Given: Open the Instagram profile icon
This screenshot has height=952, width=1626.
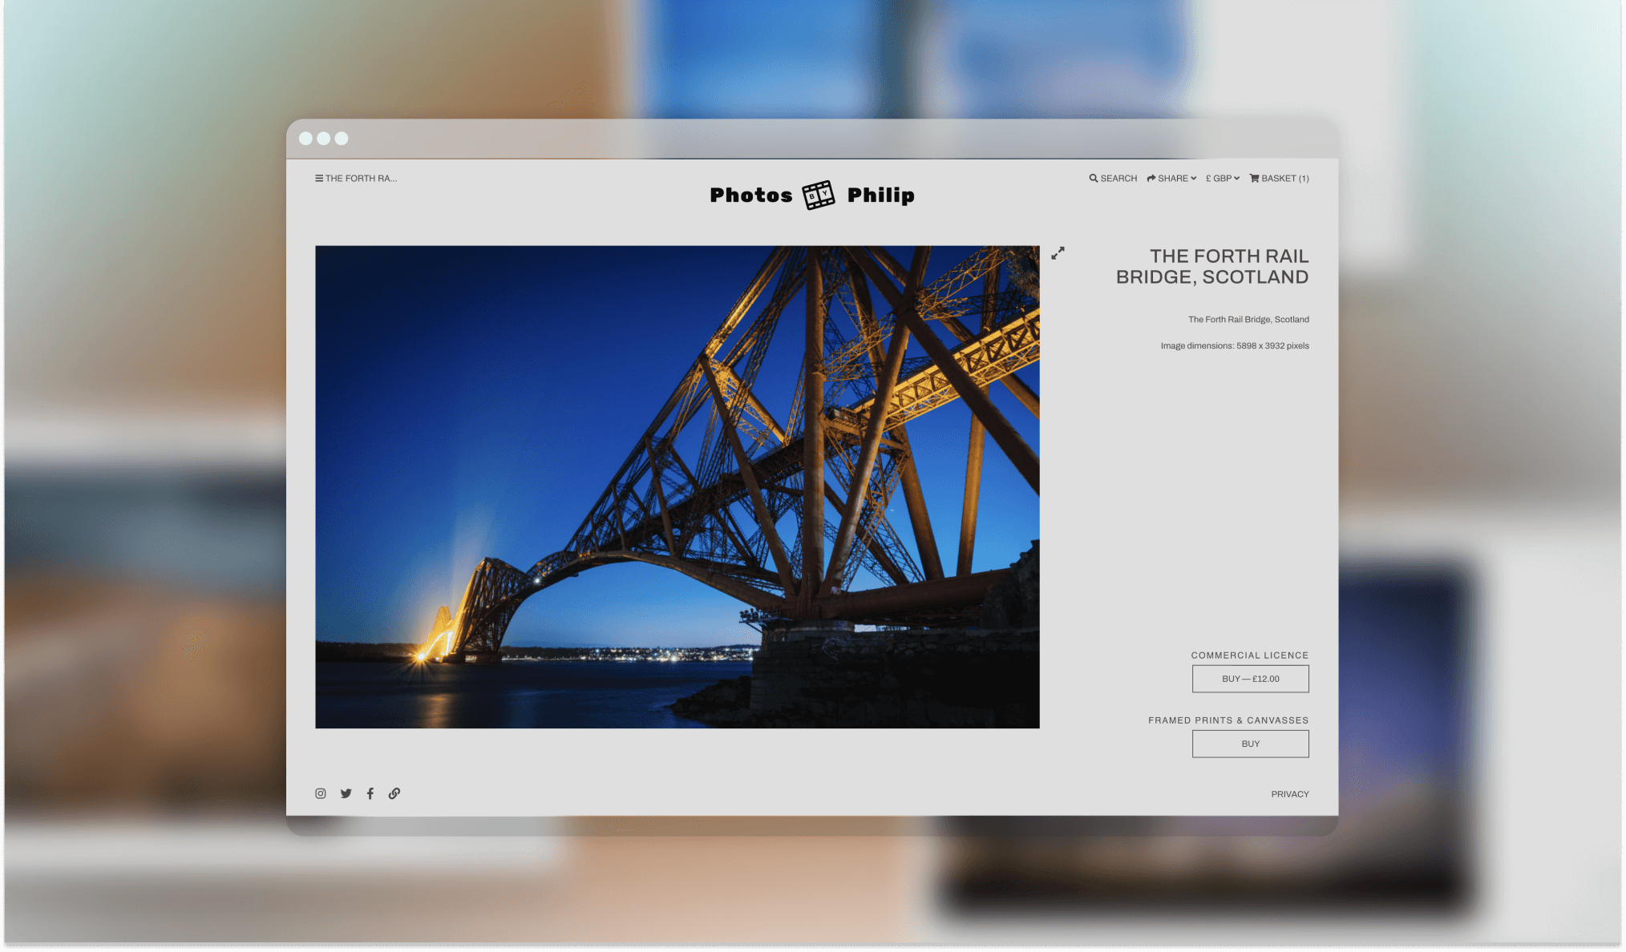Looking at the screenshot, I should [320, 793].
